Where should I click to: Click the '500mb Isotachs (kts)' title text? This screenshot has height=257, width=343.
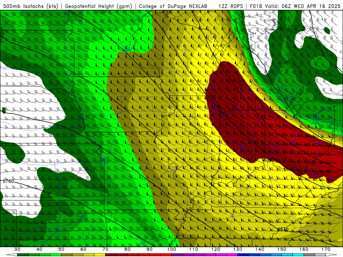pos(31,6)
